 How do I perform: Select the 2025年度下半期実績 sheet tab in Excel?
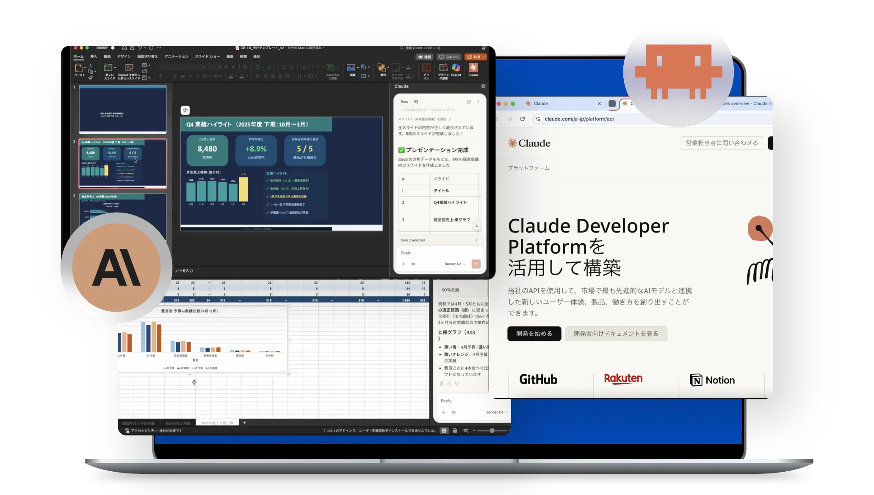[x=138, y=423]
